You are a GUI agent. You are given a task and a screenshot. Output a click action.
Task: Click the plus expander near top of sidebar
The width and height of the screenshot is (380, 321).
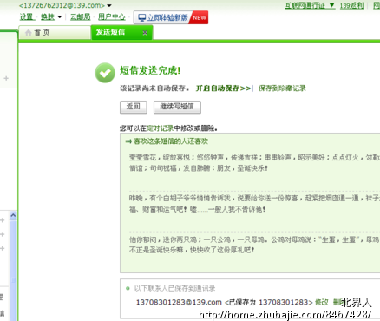point(6,78)
